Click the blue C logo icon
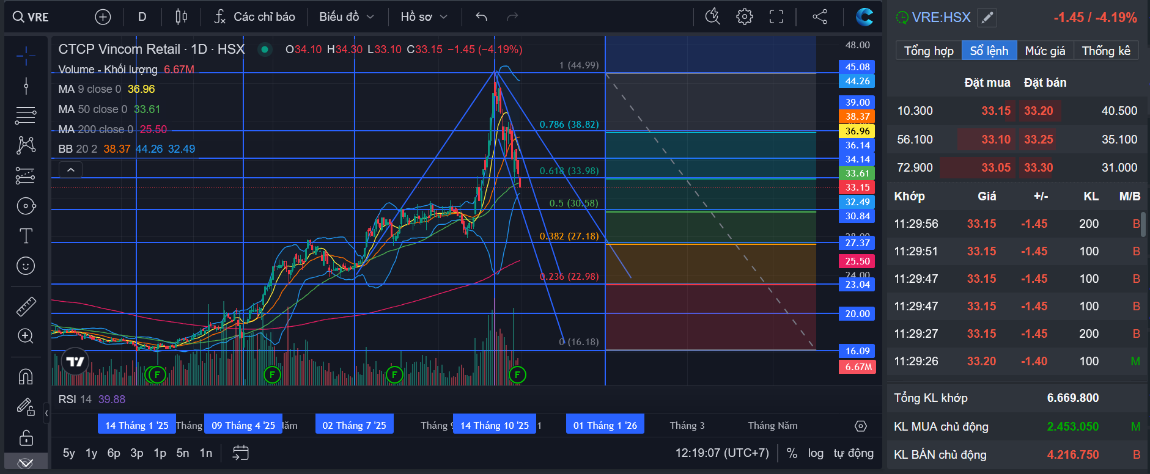 pyautogui.click(x=864, y=17)
